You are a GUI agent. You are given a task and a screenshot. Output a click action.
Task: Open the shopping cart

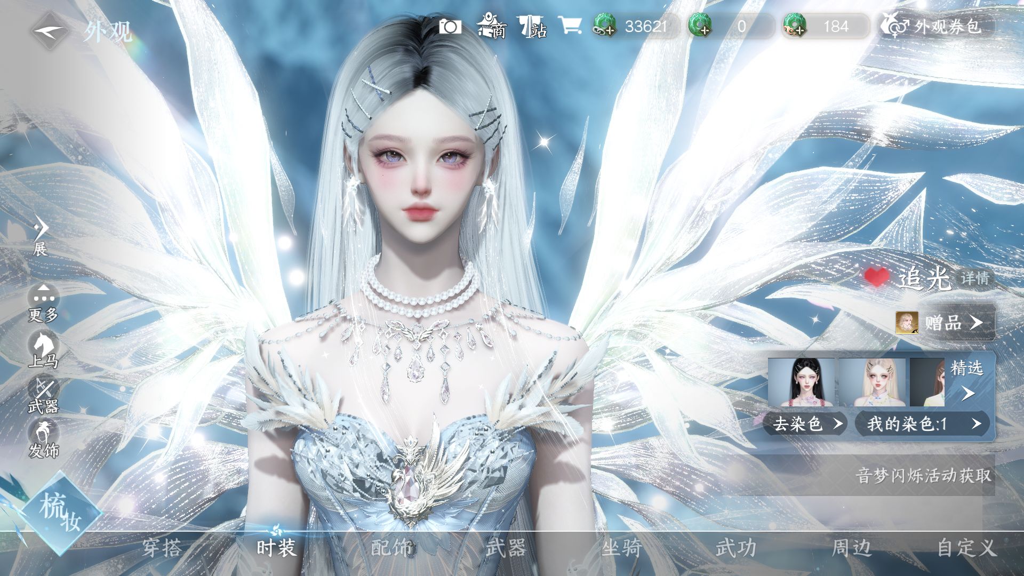[570, 26]
